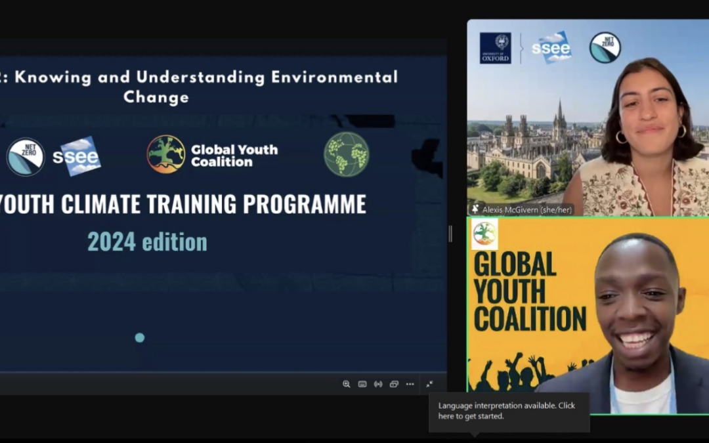Click the collapse arrows icon to exit full view

point(429,384)
